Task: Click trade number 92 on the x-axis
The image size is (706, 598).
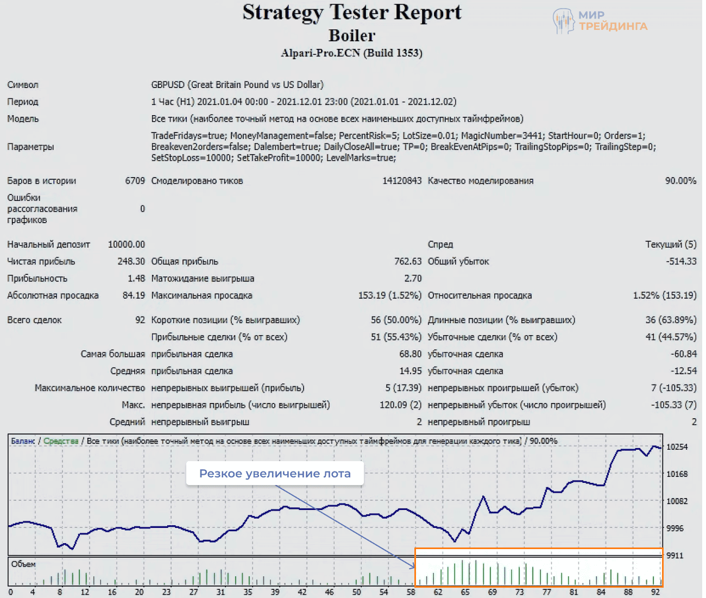Action: click(x=655, y=592)
